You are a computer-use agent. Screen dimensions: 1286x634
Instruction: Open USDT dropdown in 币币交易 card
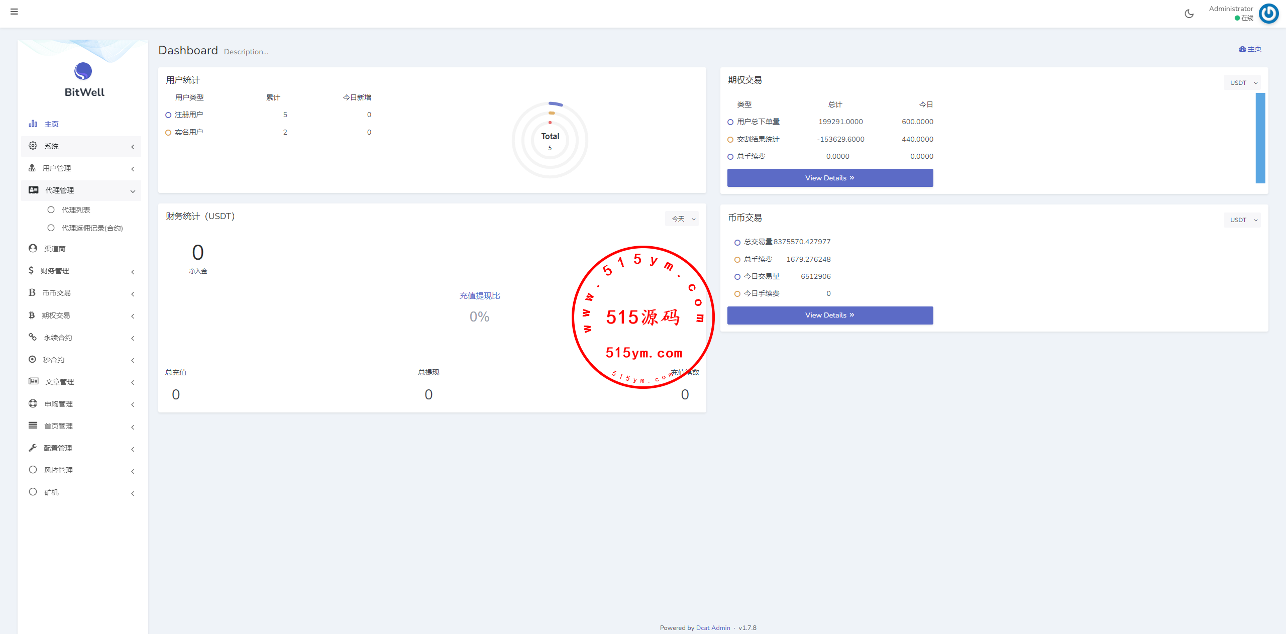point(1242,220)
